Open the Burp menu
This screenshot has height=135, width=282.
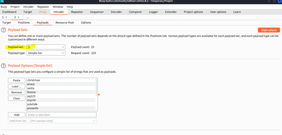pyautogui.click(x=4, y=7)
